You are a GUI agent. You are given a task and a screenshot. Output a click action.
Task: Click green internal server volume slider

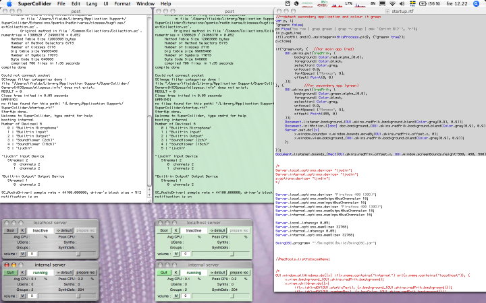[x=221, y=296]
